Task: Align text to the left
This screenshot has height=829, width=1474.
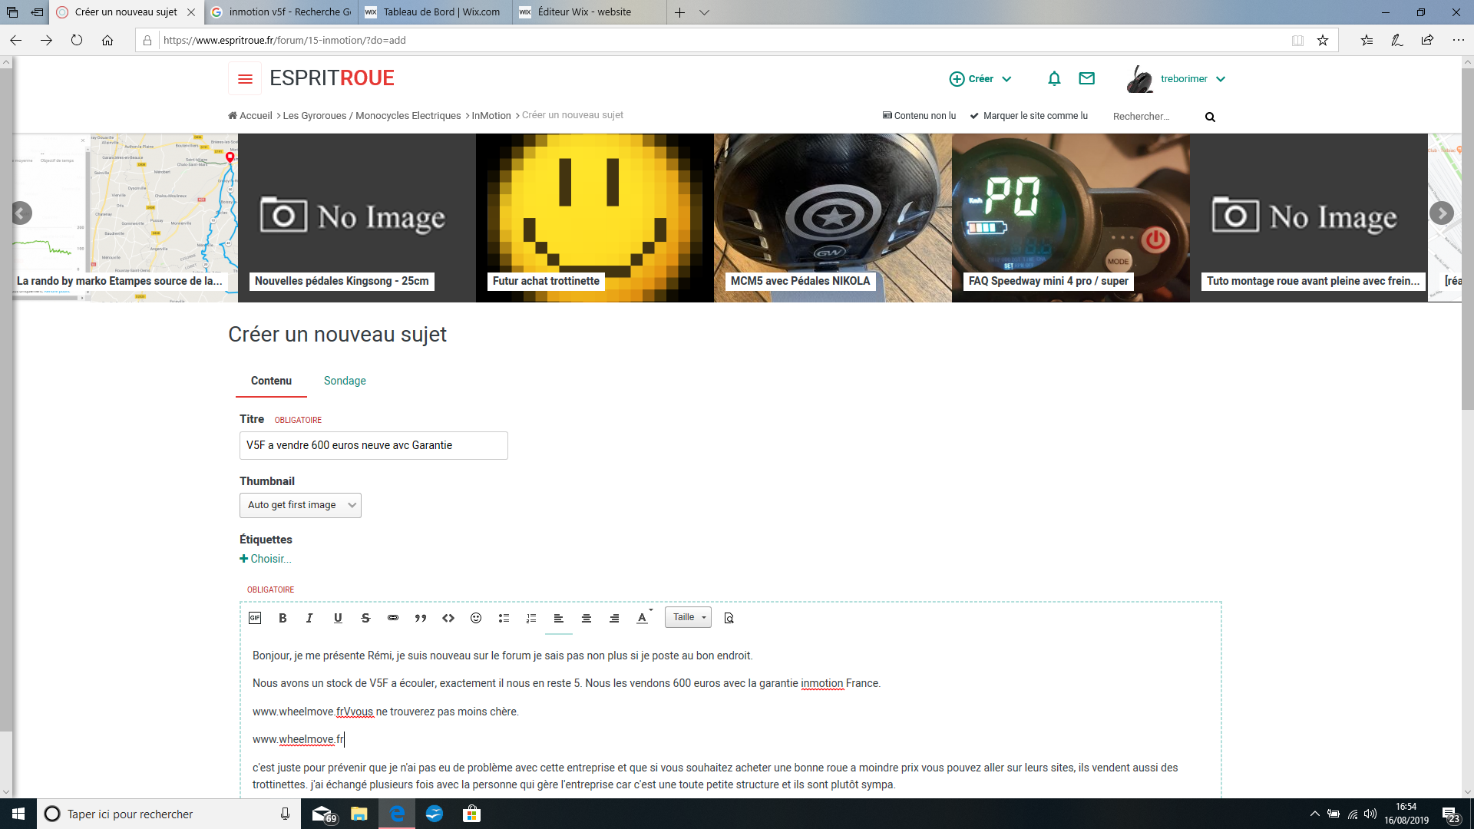Action: 559,618
